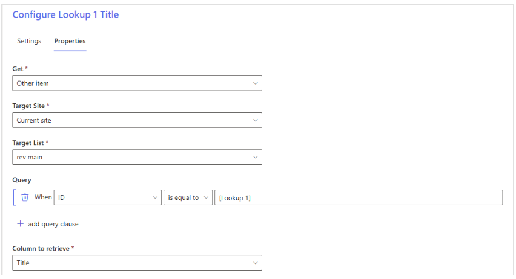516x279 pixels.
Task: Select the ID query field dropdown
Action: pos(108,197)
